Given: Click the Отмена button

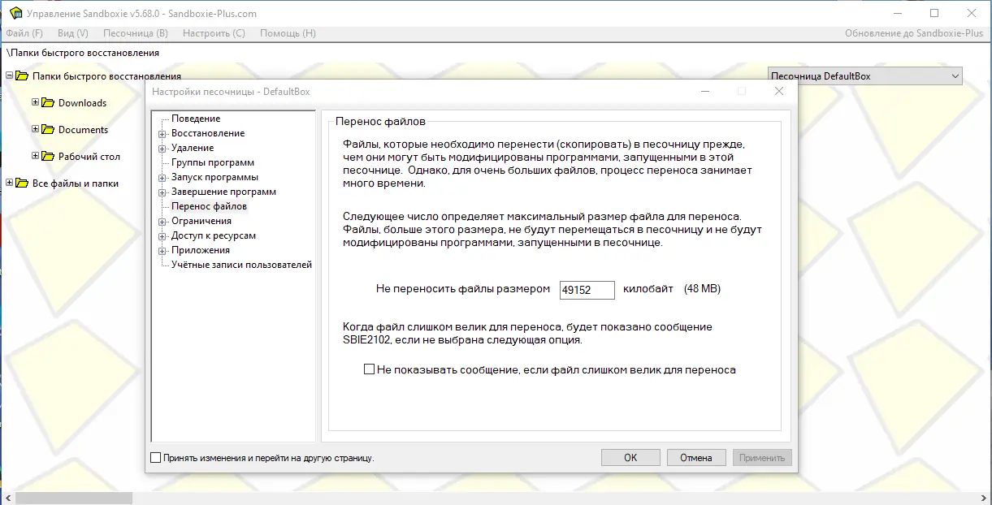Looking at the screenshot, I should click(x=696, y=458).
